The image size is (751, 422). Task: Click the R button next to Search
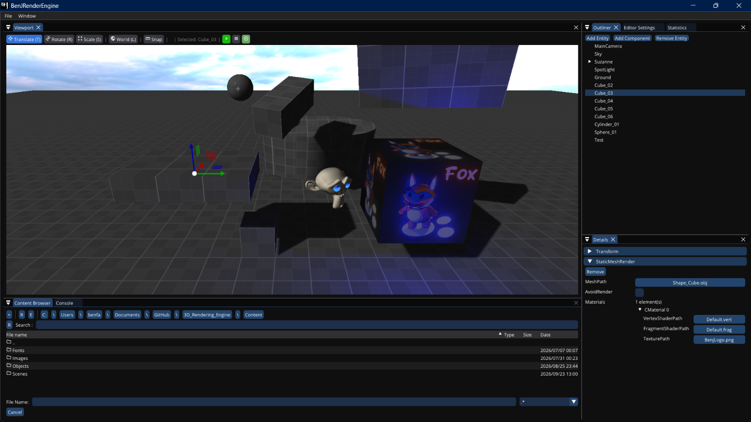[x=9, y=325]
